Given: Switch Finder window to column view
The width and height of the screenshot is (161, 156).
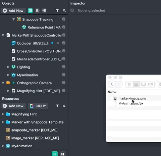Looking at the screenshot, I should [x=143, y=84].
